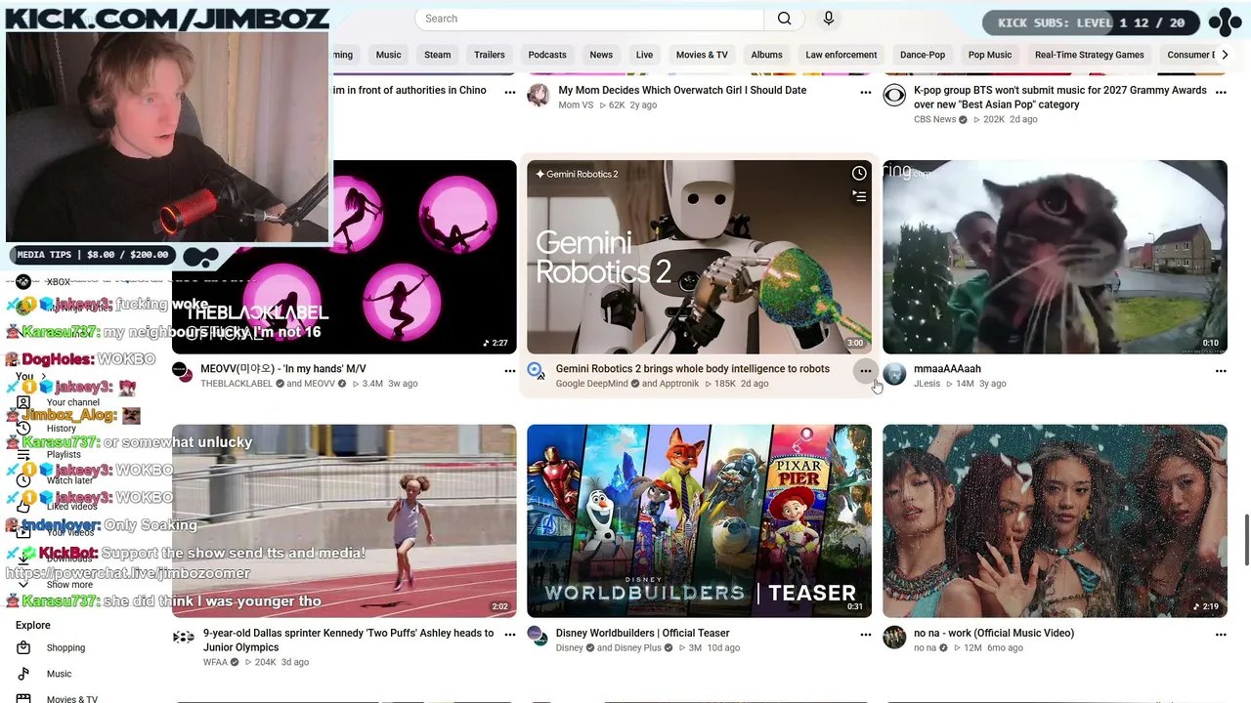The height and width of the screenshot is (703, 1251).
Task: Open options for Dallas sprinter video
Action: [509, 635]
